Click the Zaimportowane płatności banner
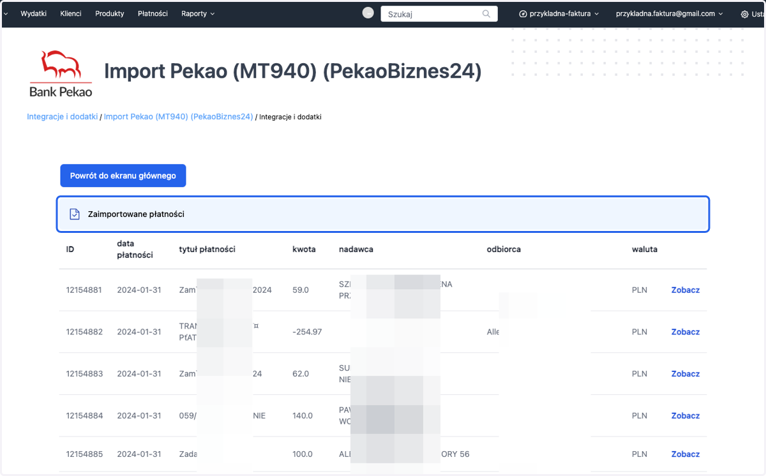This screenshot has width=766, height=476. 383,214
